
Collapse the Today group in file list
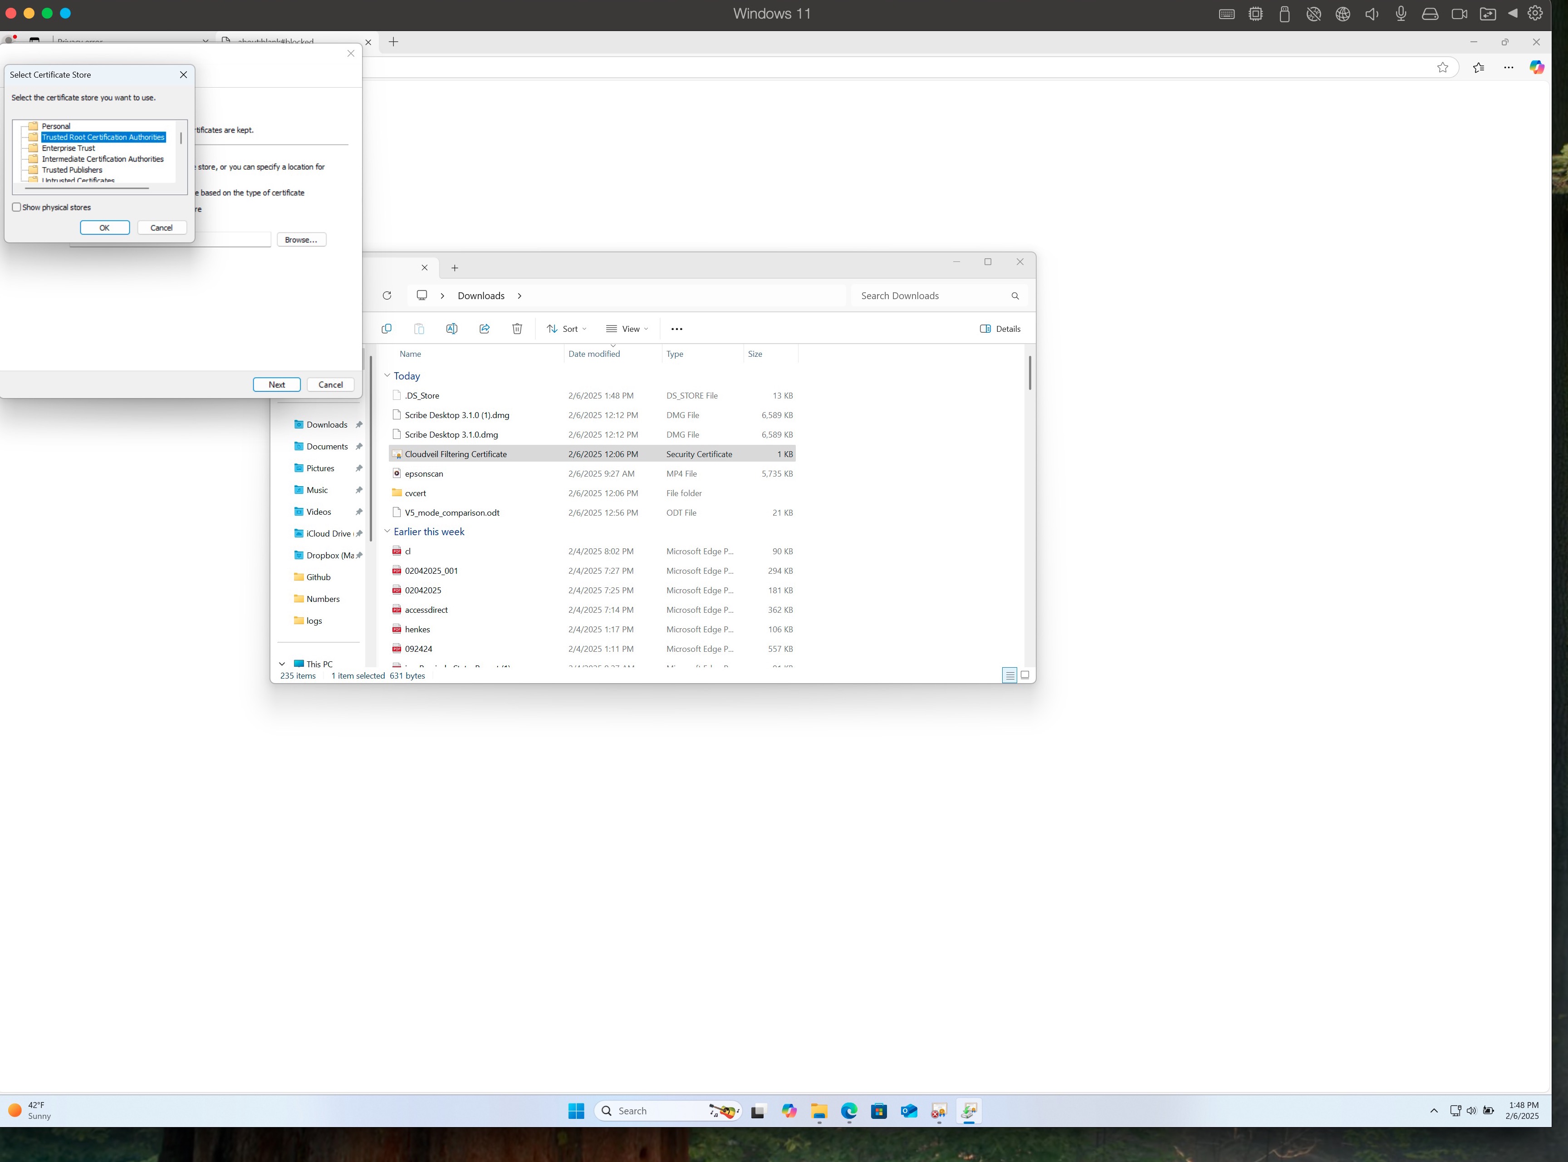[387, 376]
